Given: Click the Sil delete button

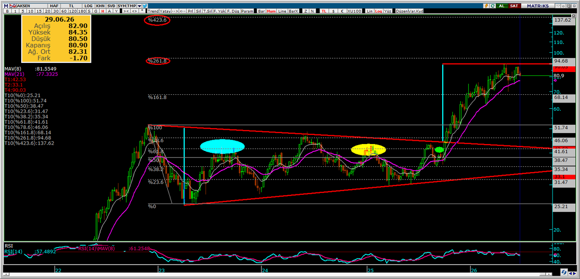Looking at the screenshot, I should pyautogui.click(x=199, y=11).
